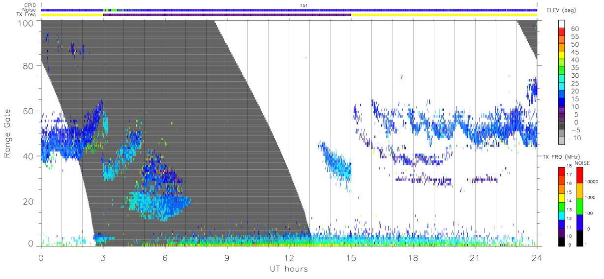The height and width of the screenshot is (279, 604).
Task: Click Range Gate axis label "40"
Action: pyautogui.click(x=28, y=156)
